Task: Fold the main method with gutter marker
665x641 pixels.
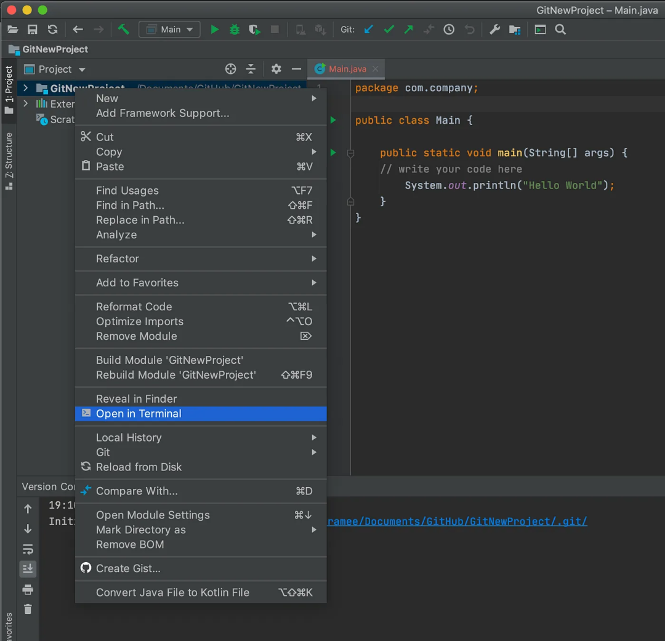Action: [x=351, y=153]
